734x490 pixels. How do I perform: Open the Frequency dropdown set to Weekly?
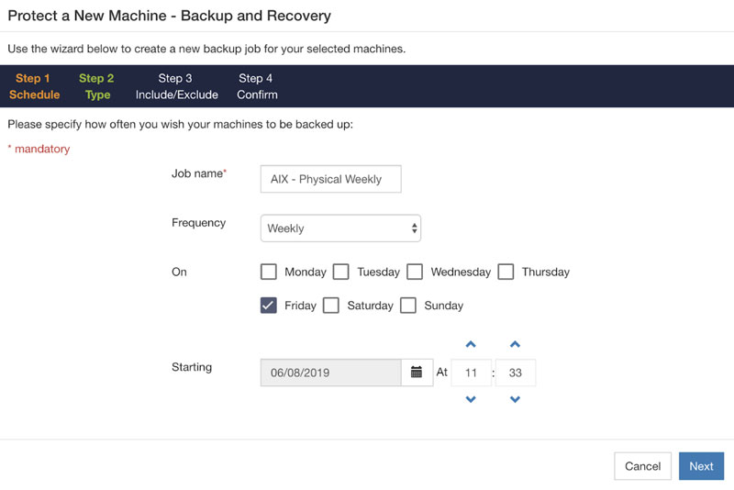pyautogui.click(x=340, y=228)
